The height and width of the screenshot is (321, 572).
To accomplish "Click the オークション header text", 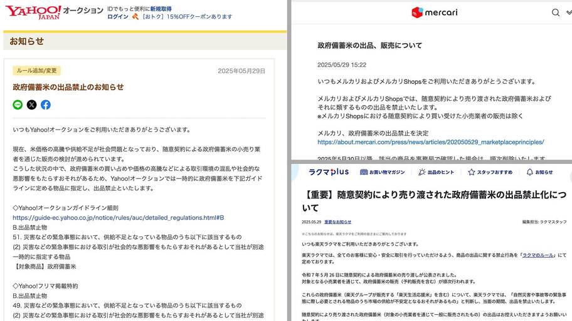I will [83, 10].
